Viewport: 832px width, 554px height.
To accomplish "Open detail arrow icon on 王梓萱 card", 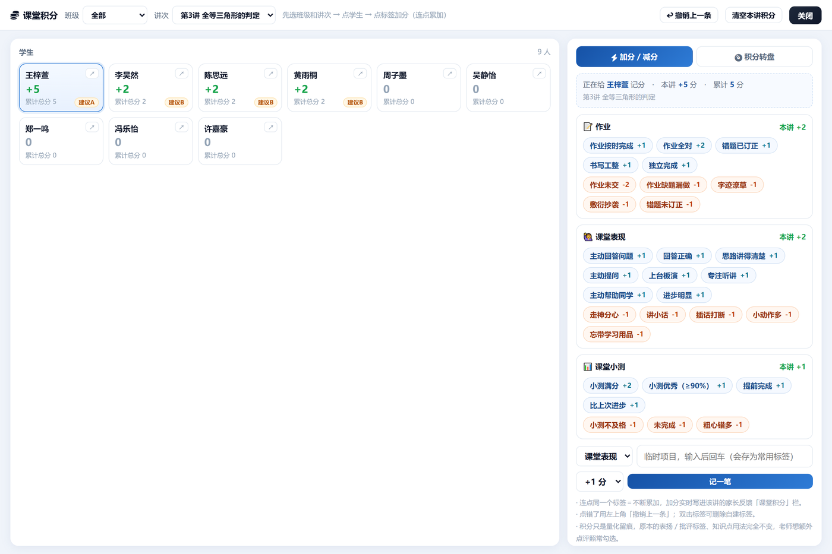I will (92, 74).
